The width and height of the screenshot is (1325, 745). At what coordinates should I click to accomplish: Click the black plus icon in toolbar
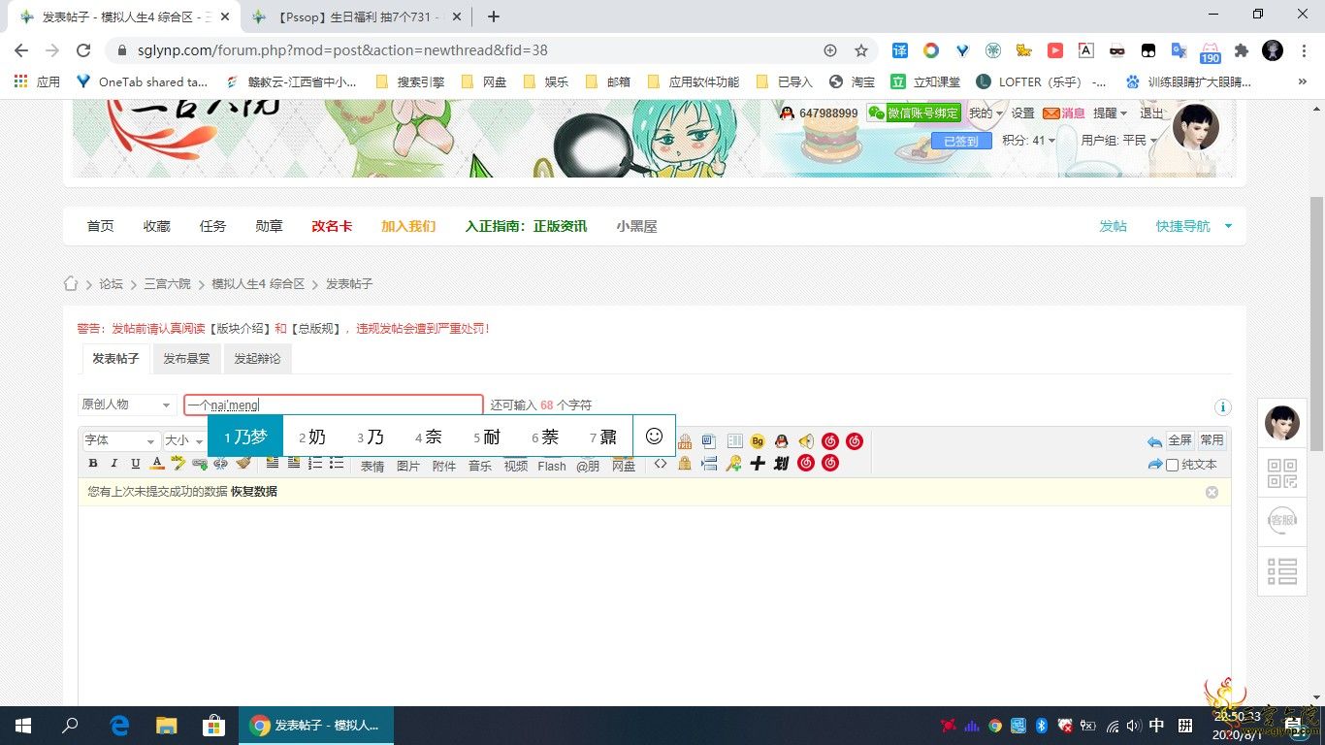(758, 464)
